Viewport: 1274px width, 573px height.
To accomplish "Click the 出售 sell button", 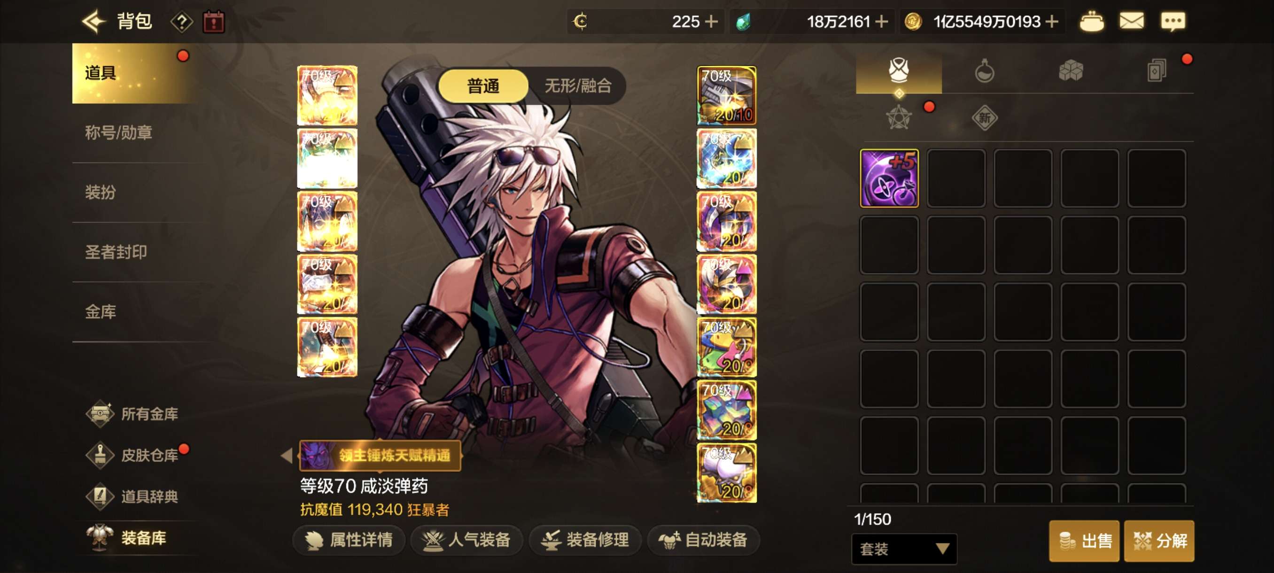I will point(1084,541).
